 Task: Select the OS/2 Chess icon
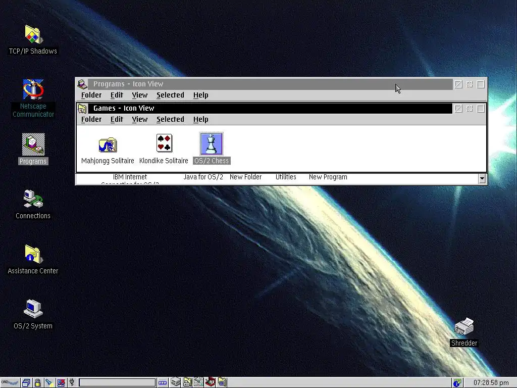pyautogui.click(x=212, y=144)
